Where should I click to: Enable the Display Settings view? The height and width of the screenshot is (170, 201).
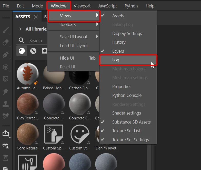click(x=128, y=33)
